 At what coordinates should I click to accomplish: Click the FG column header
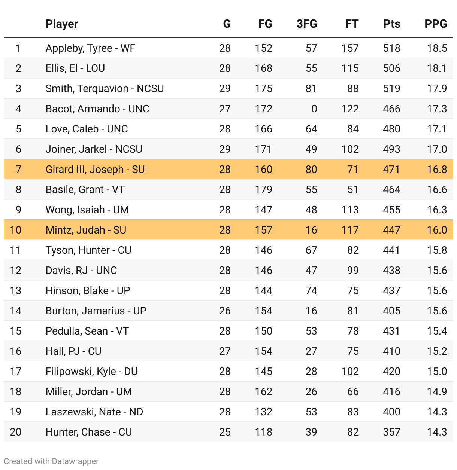[265, 24]
